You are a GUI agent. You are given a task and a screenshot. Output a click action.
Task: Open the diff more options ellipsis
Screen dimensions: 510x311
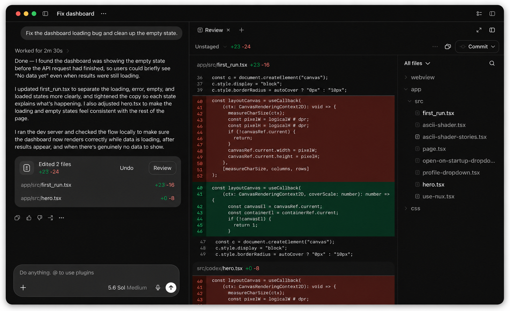point(435,47)
